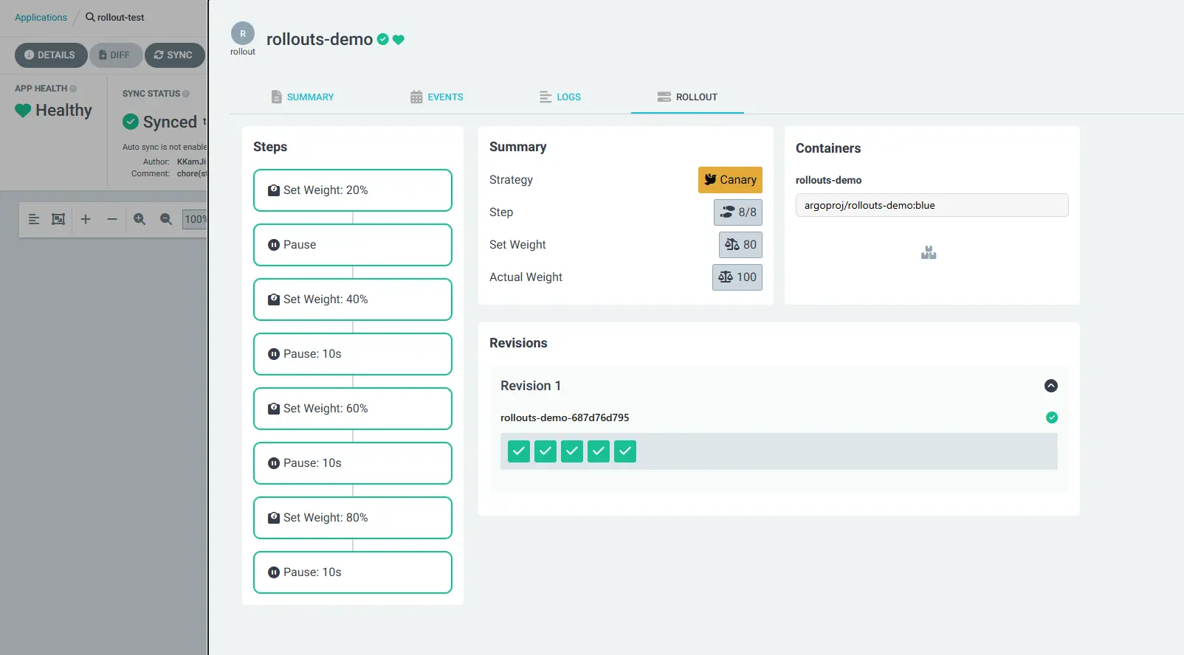Click the first green pod checkmark box
Image resolution: width=1184 pixels, height=655 pixels.
[519, 451]
